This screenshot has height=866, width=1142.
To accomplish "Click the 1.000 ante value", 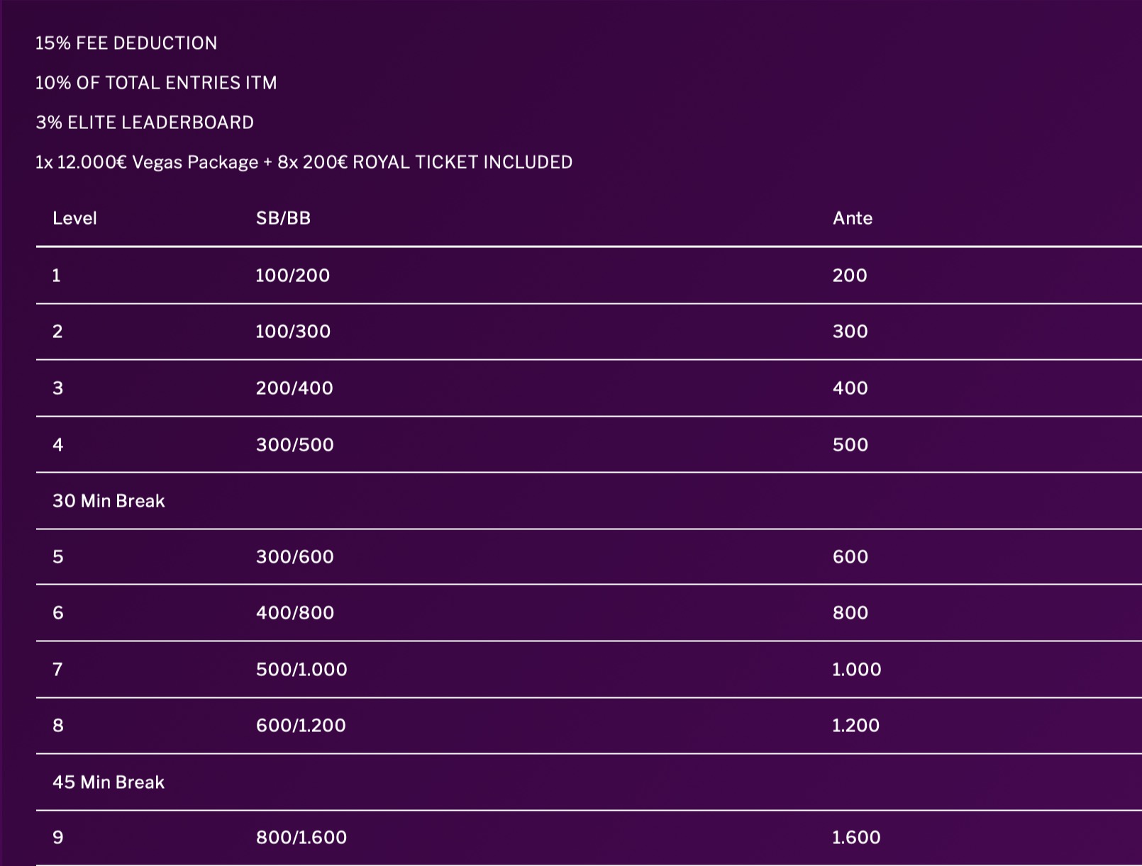I will coord(856,670).
